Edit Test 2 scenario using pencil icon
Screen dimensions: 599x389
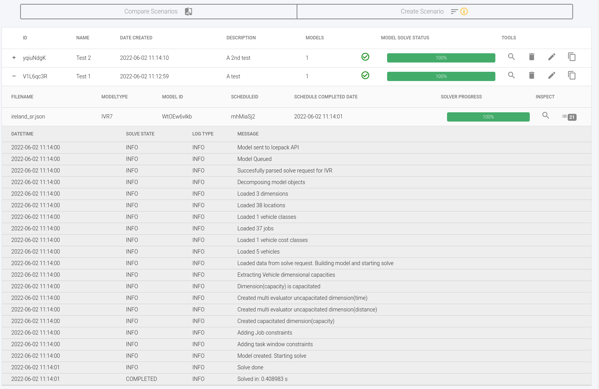(x=552, y=57)
